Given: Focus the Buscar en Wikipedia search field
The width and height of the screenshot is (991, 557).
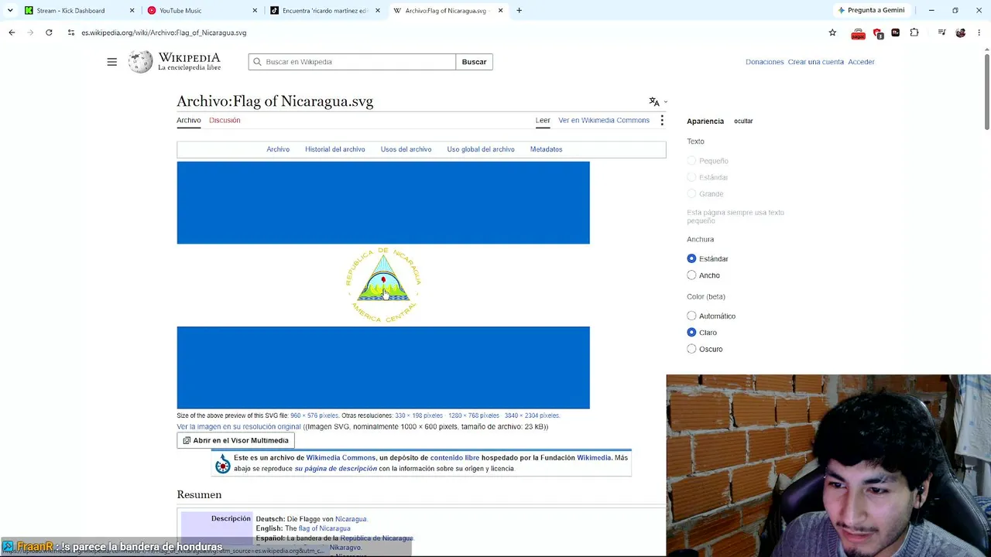Looking at the screenshot, I should 352,62.
